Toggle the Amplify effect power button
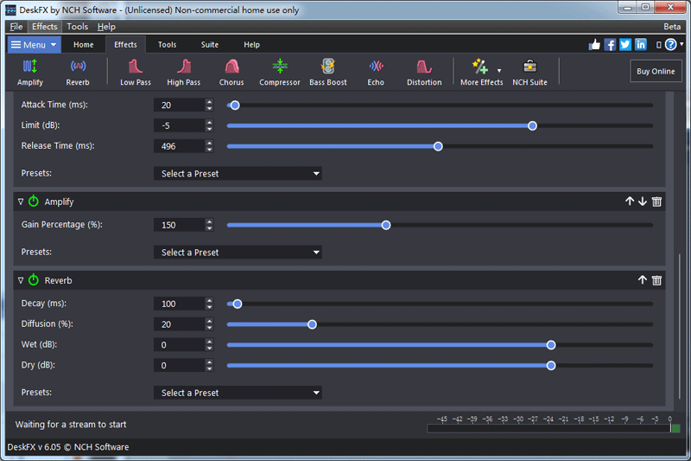This screenshot has height=461, width=691. click(x=34, y=202)
